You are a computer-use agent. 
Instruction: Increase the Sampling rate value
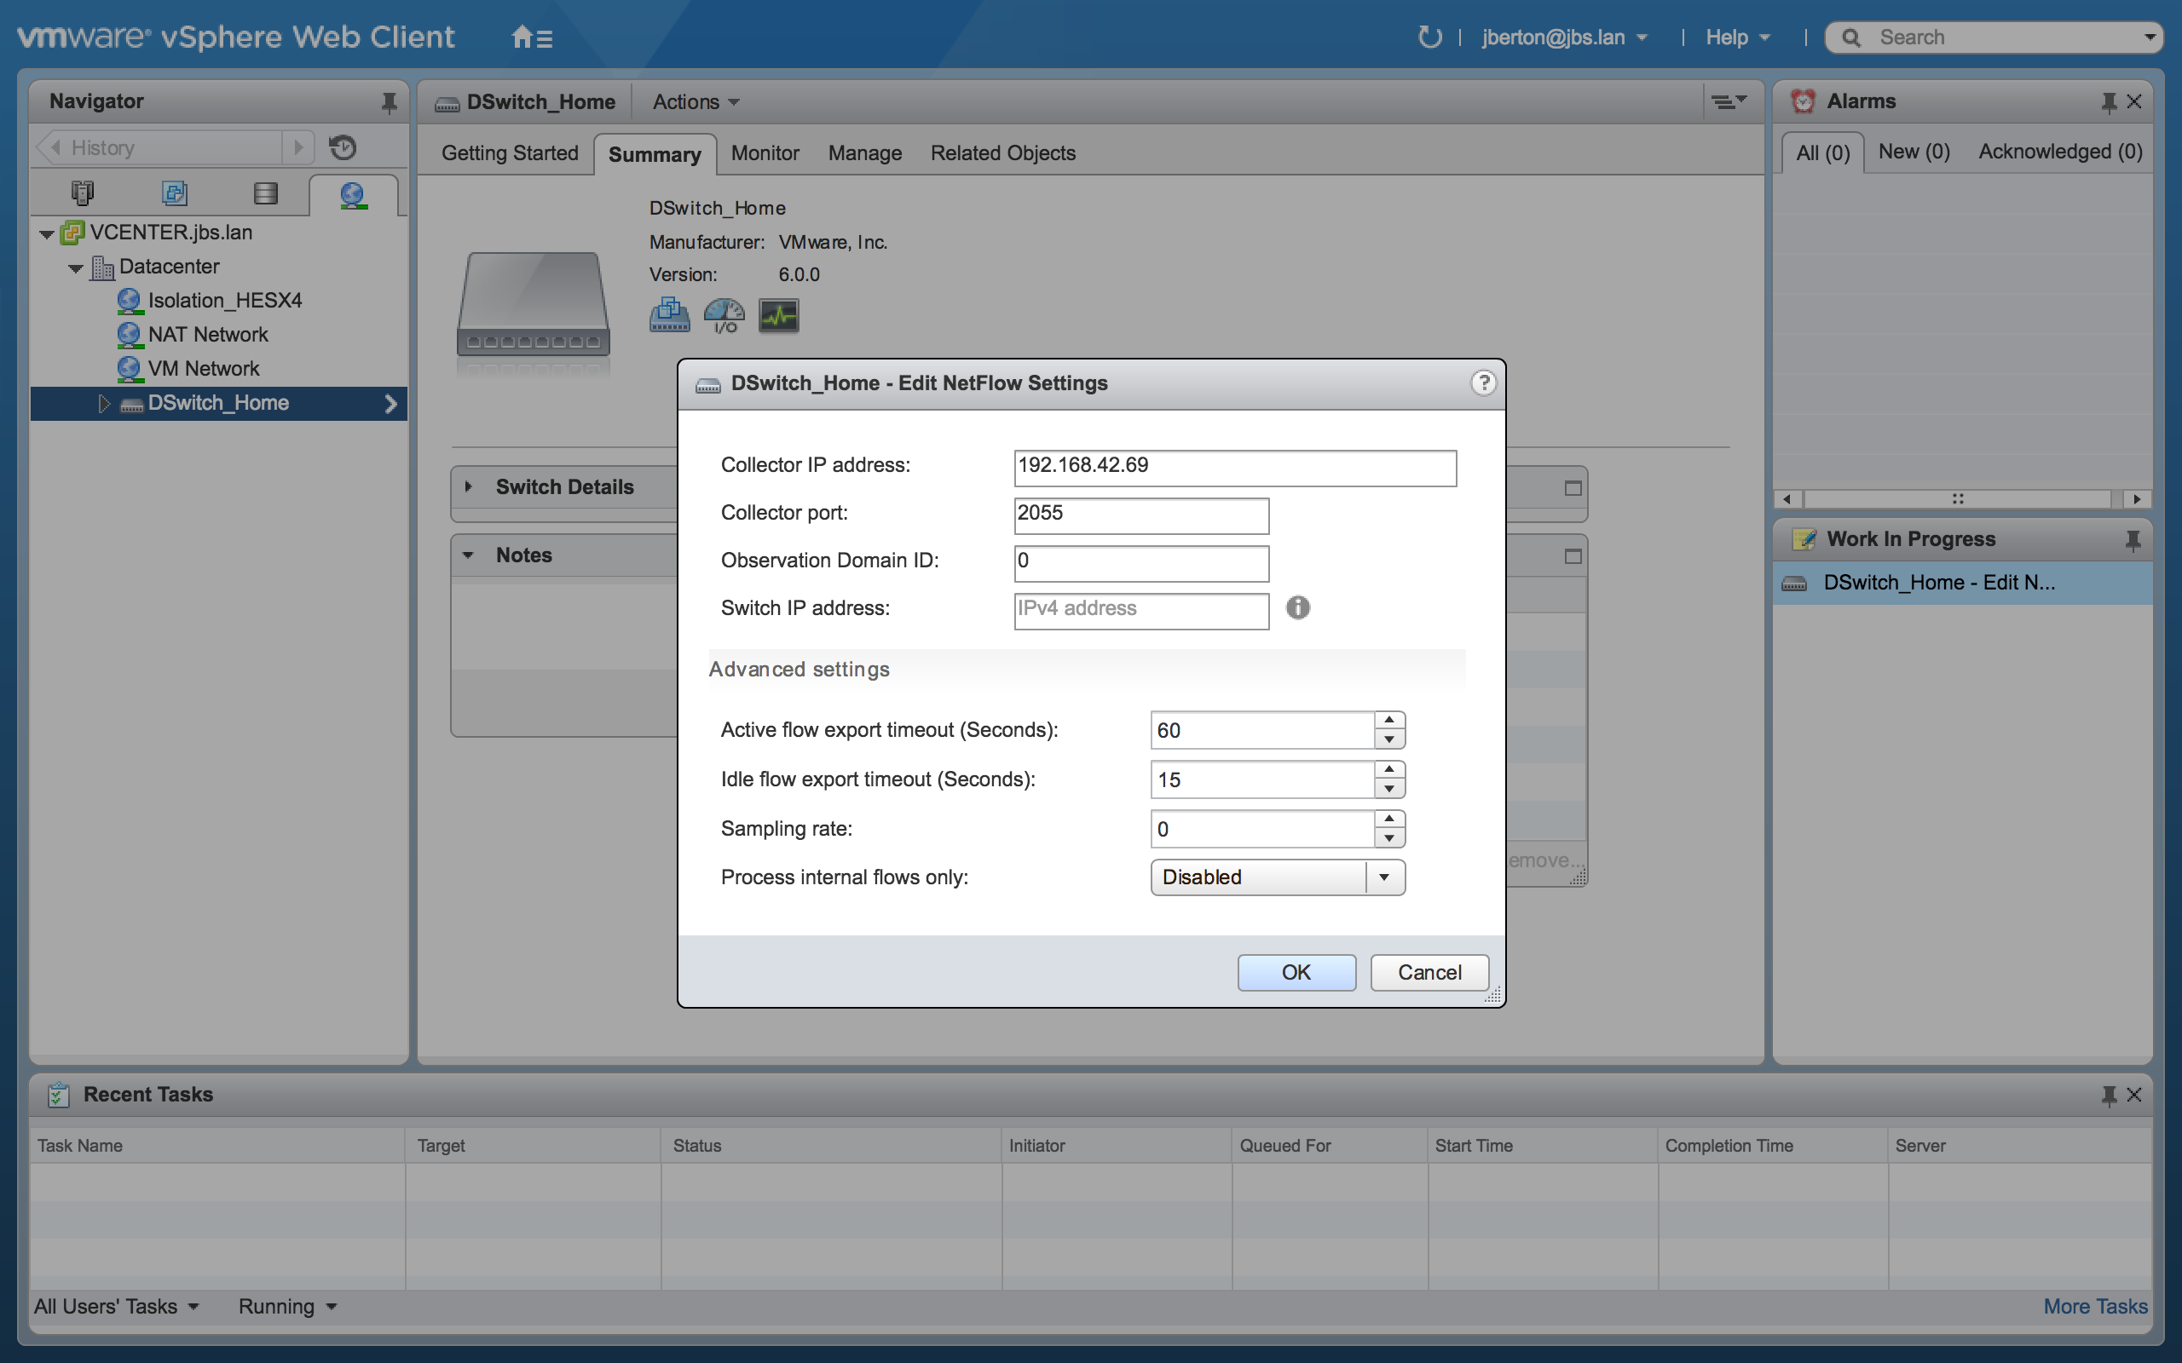1389,820
